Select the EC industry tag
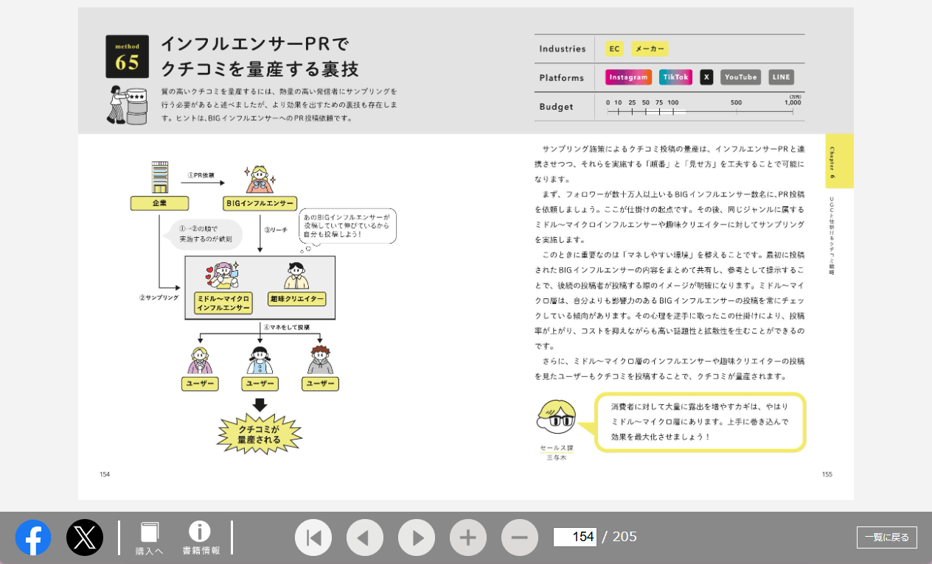Viewport: 932px width, 564px height. coord(614,49)
